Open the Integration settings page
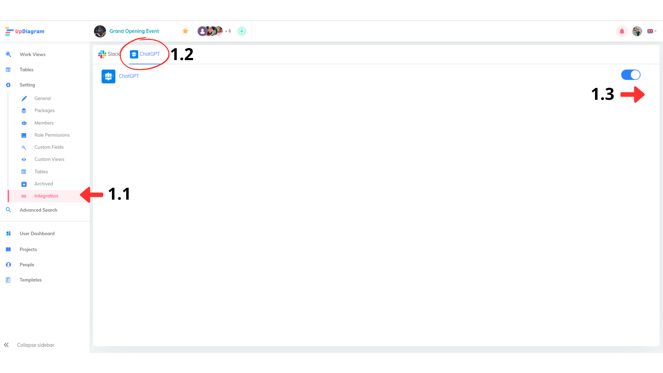Image resolution: width=663 pixels, height=373 pixels. click(47, 196)
